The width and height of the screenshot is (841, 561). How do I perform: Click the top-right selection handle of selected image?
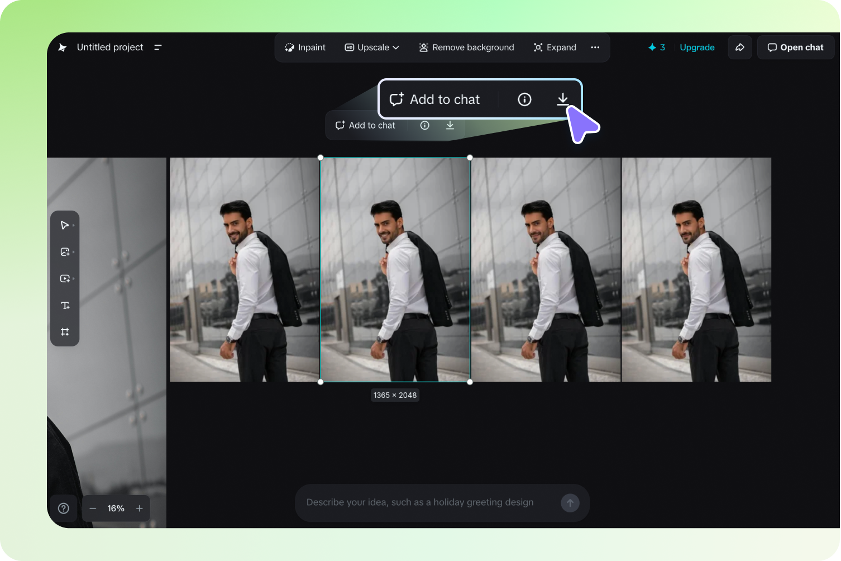click(470, 158)
